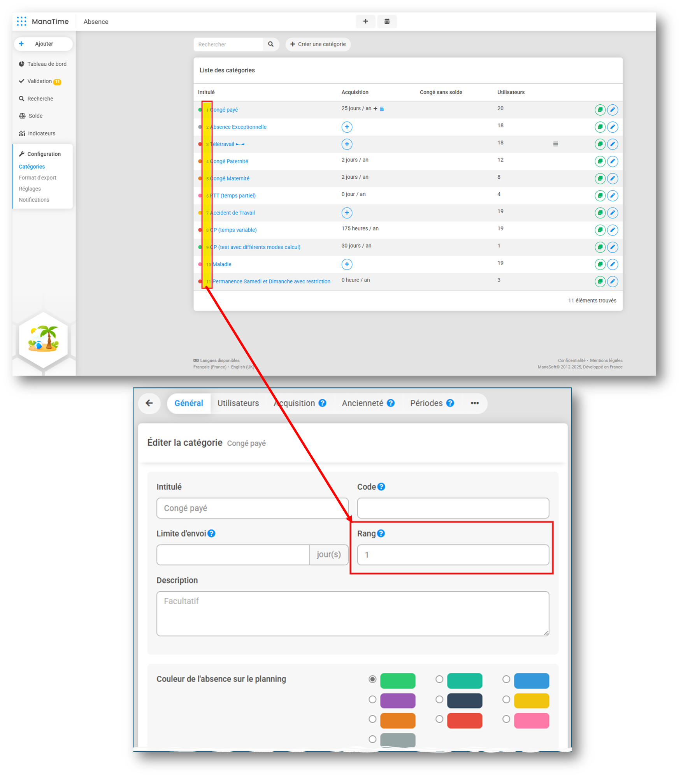Viewport: 681px width, 777px height.
Task: Expand the Configuration sidebar section
Action: coord(40,154)
